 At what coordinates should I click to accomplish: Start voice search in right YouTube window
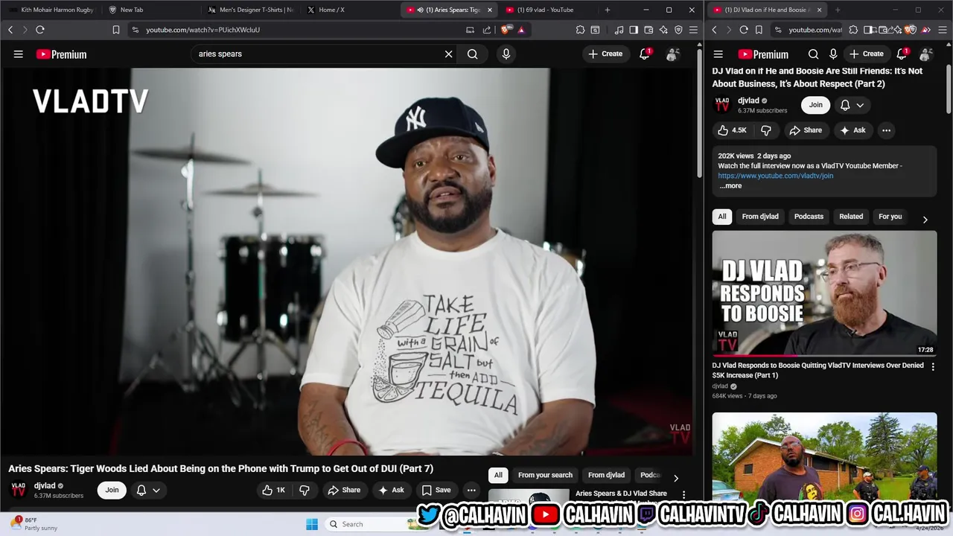[833, 54]
